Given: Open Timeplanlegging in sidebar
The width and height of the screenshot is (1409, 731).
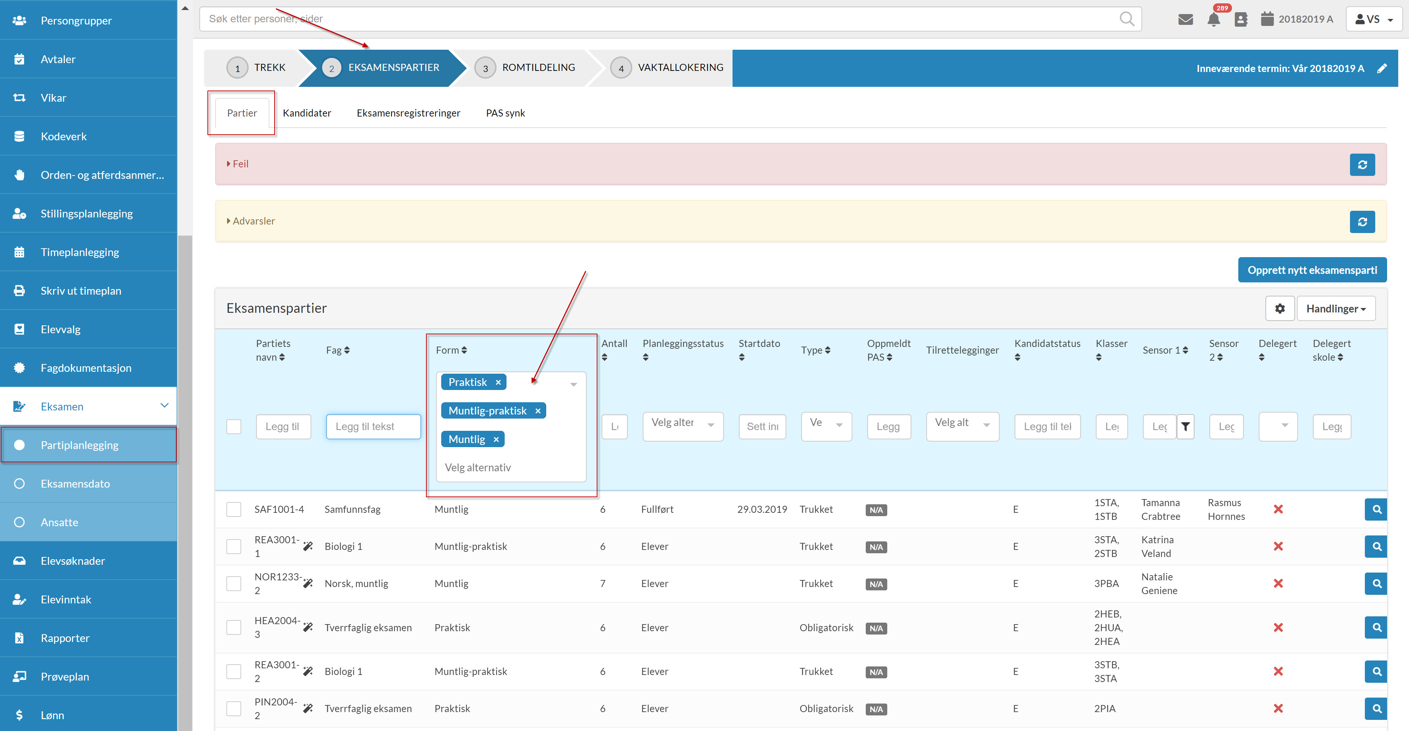Looking at the screenshot, I should tap(89, 252).
